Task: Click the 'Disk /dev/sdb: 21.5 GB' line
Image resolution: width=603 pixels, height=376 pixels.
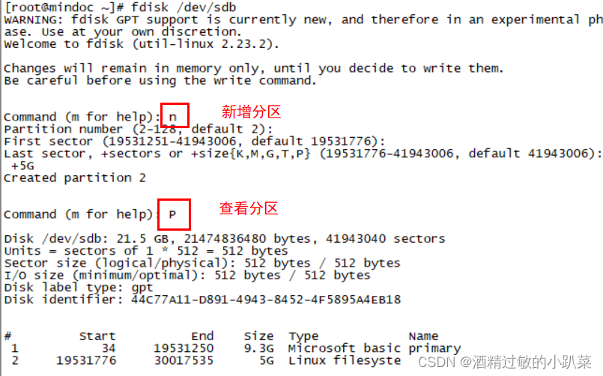Action: point(225,239)
